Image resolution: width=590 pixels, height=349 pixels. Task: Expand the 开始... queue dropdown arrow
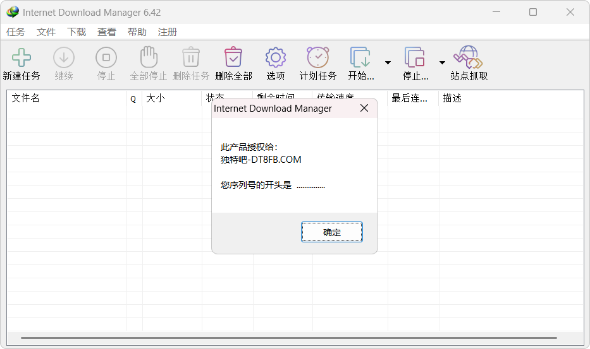(388, 62)
